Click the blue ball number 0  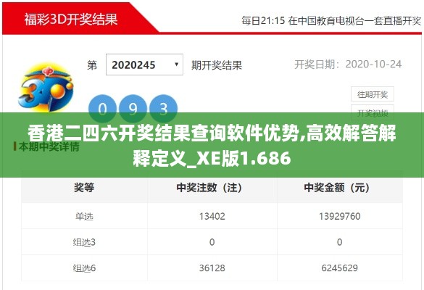pos(102,109)
